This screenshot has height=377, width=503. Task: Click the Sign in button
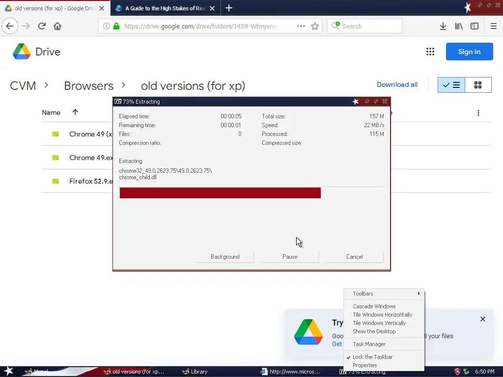(469, 52)
